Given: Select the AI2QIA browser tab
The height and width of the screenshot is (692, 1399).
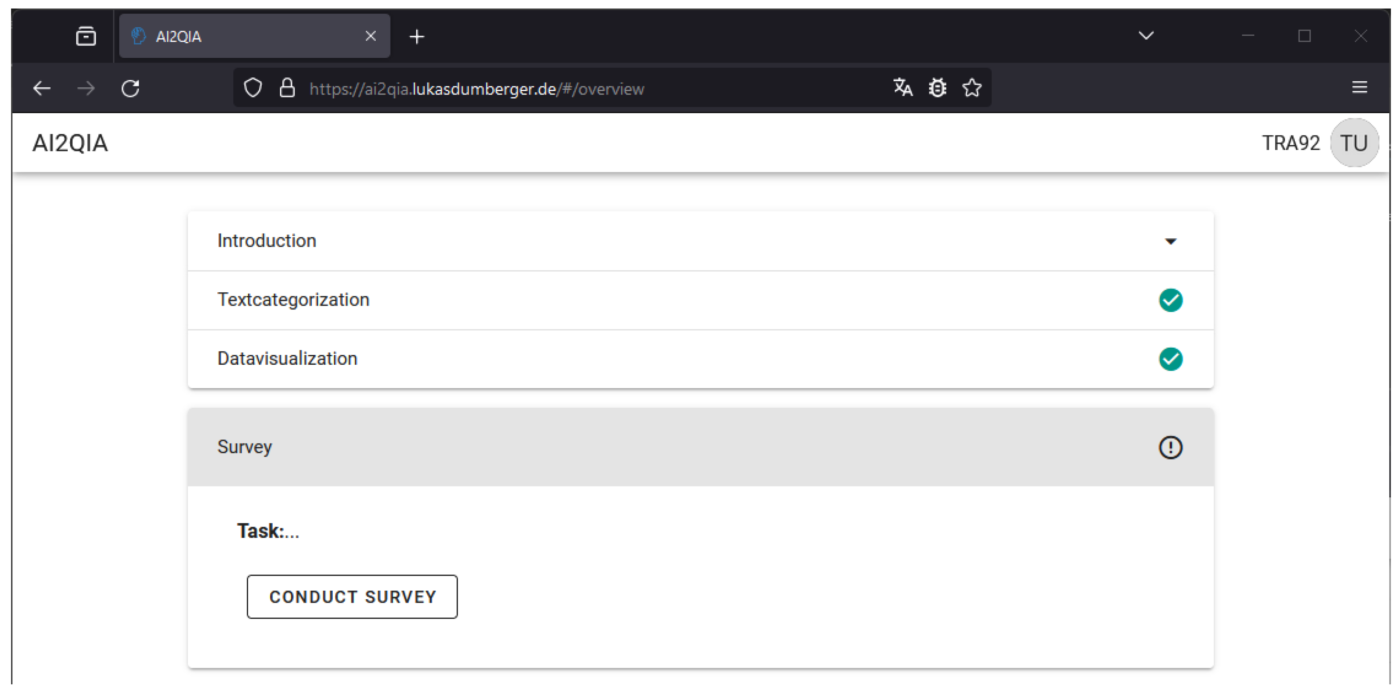Looking at the screenshot, I should pyautogui.click(x=244, y=37).
